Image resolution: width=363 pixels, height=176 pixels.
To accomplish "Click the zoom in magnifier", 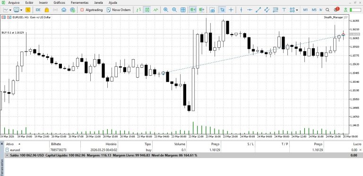I will [166, 10].
